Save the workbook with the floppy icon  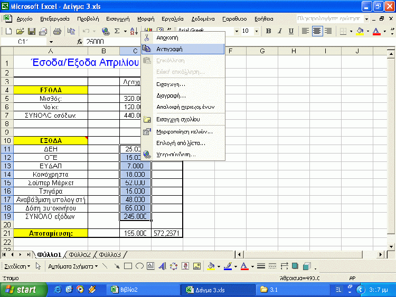32,31
